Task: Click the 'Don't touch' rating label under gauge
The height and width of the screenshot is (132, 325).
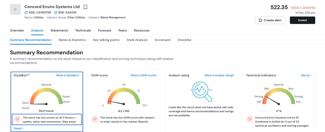Action: (x=46, y=111)
